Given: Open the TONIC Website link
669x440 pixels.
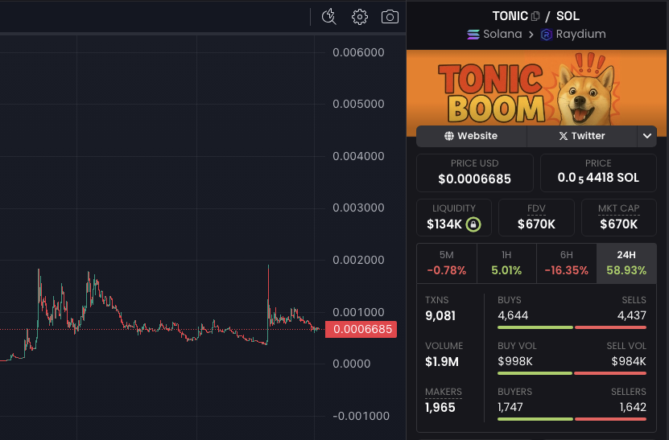Looking at the screenshot, I should (x=472, y=136).
